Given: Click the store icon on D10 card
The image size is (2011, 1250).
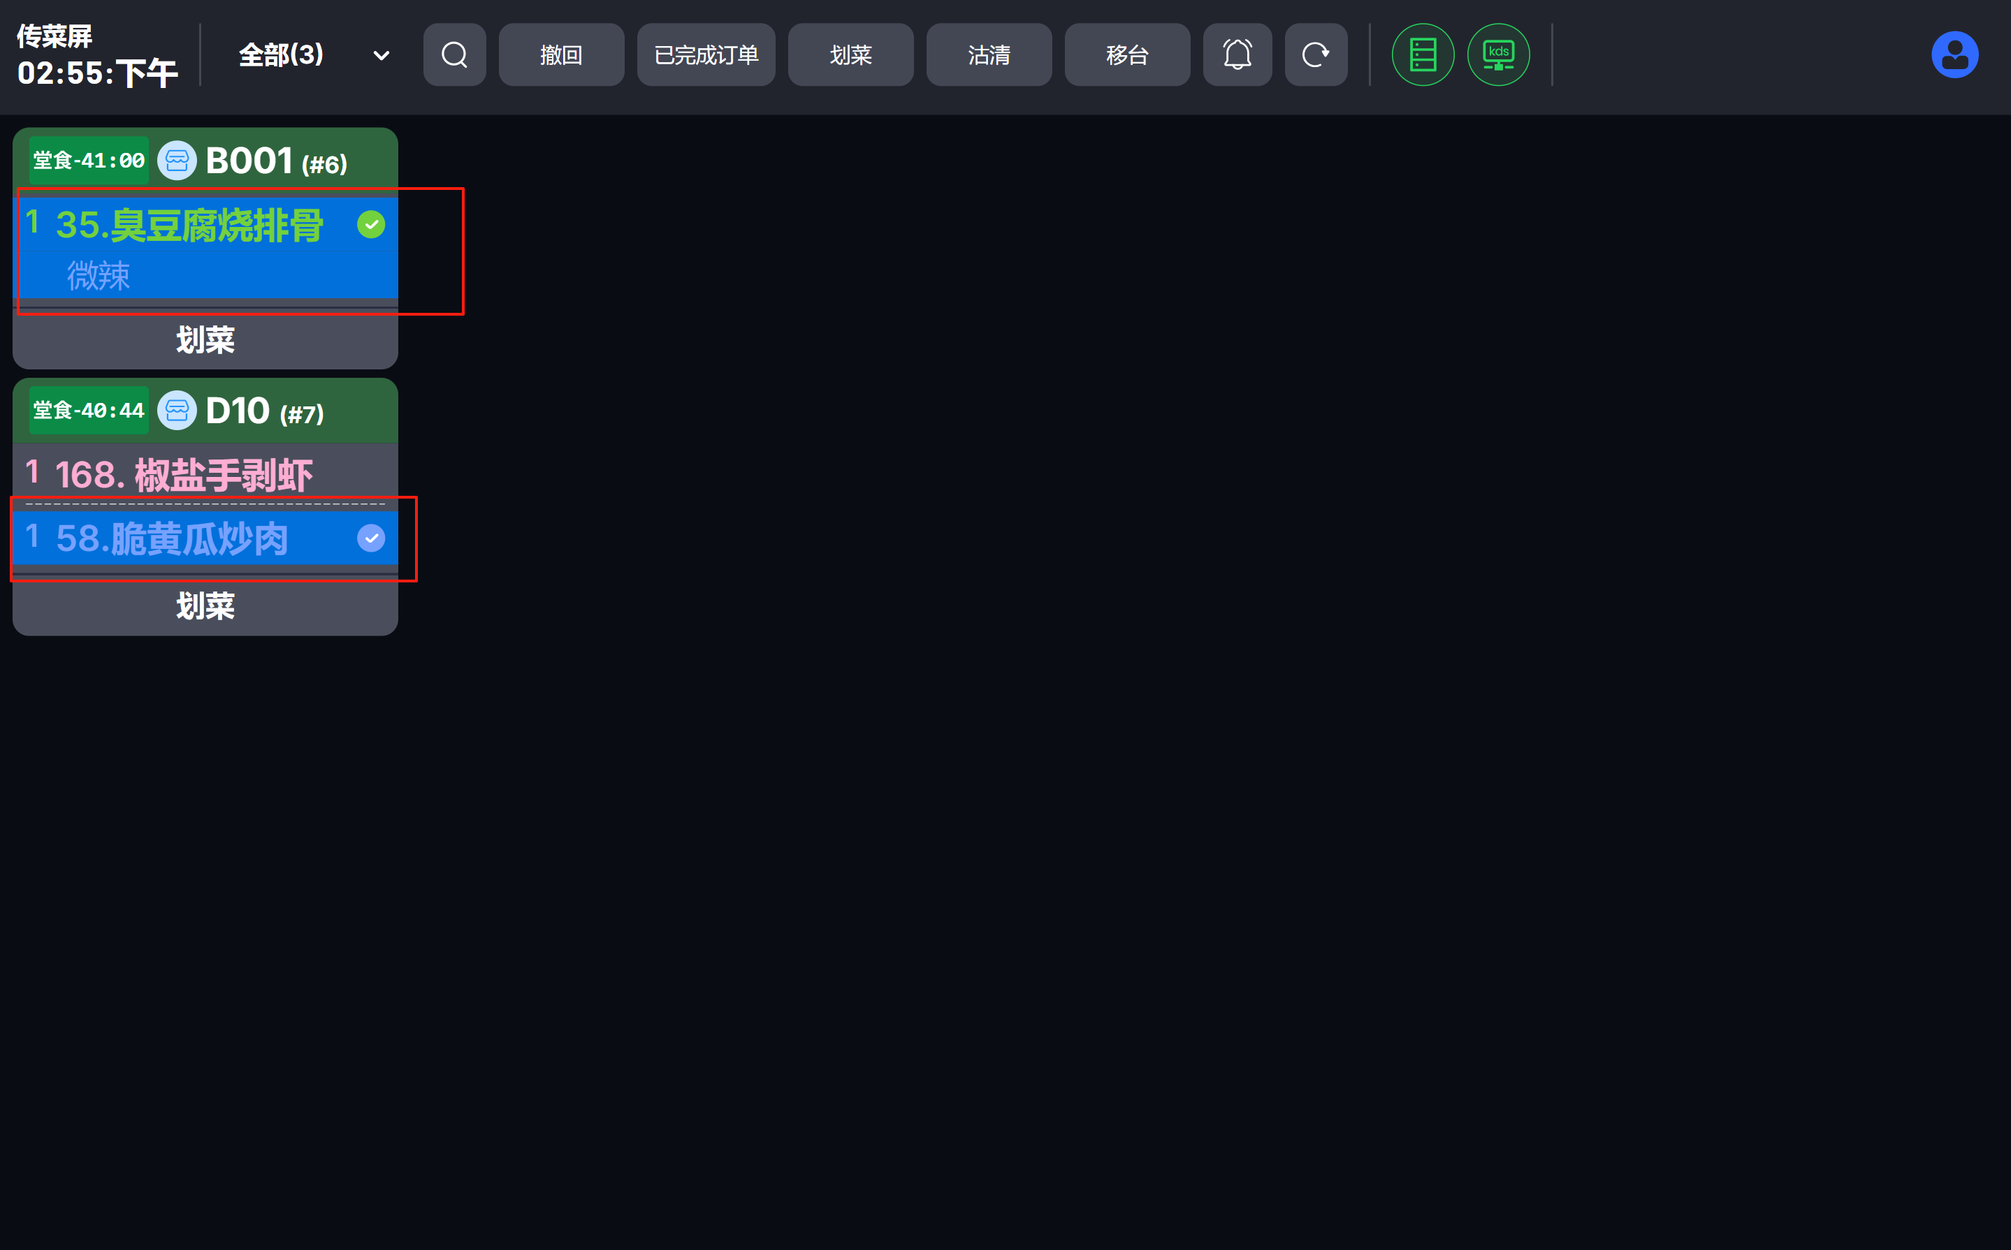Looking at the screenshot, I should pos(177,410).
